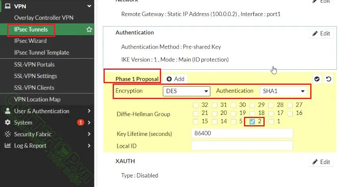Click the star favorite icon beside IPsec Tunnels
340x187 pixels.
click(x=89, y=29)
